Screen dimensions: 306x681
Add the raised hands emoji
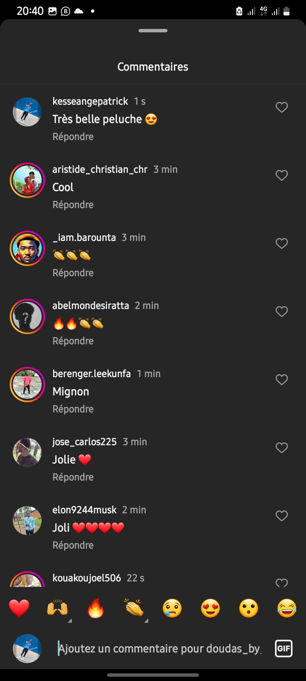(57, 608)
